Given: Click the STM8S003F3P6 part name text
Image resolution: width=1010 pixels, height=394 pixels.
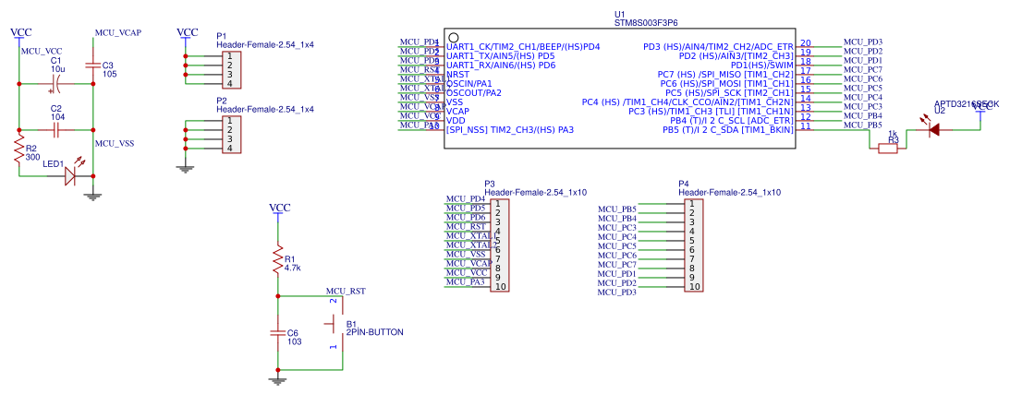Looking at the screenshot, I should tap(646, 22).
